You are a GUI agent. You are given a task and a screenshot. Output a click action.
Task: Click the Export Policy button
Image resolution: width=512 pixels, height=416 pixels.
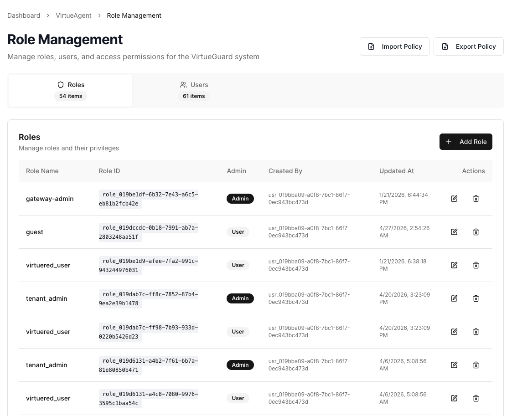tap(468, 46)
